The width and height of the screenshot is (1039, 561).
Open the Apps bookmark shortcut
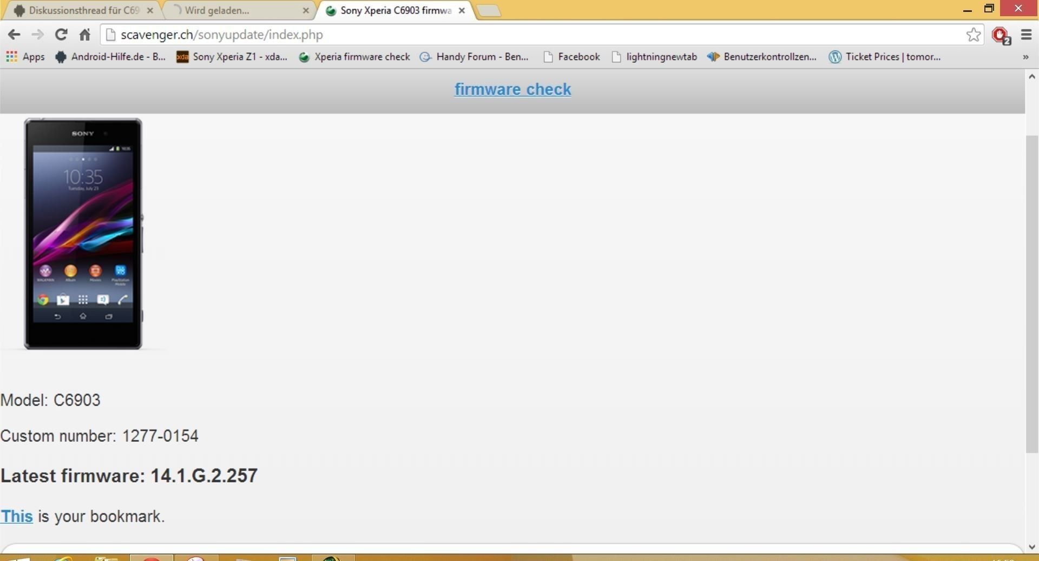point(25,57)
